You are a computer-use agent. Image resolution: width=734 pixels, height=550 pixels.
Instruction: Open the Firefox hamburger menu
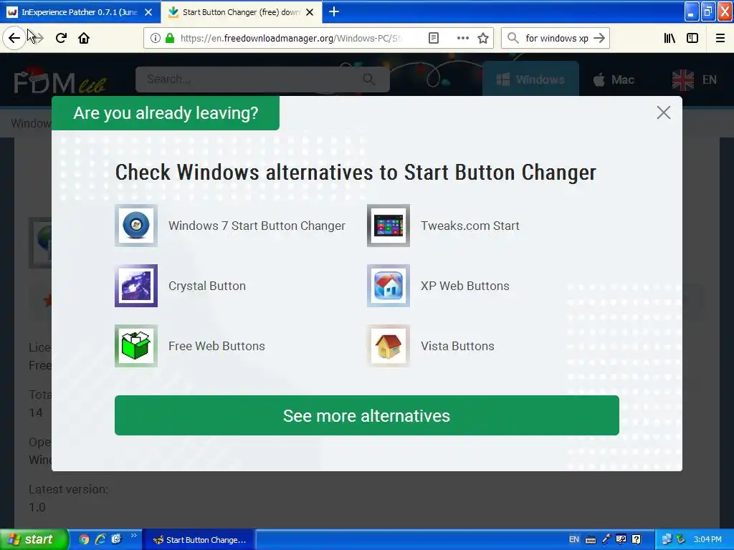click(720, 38)
